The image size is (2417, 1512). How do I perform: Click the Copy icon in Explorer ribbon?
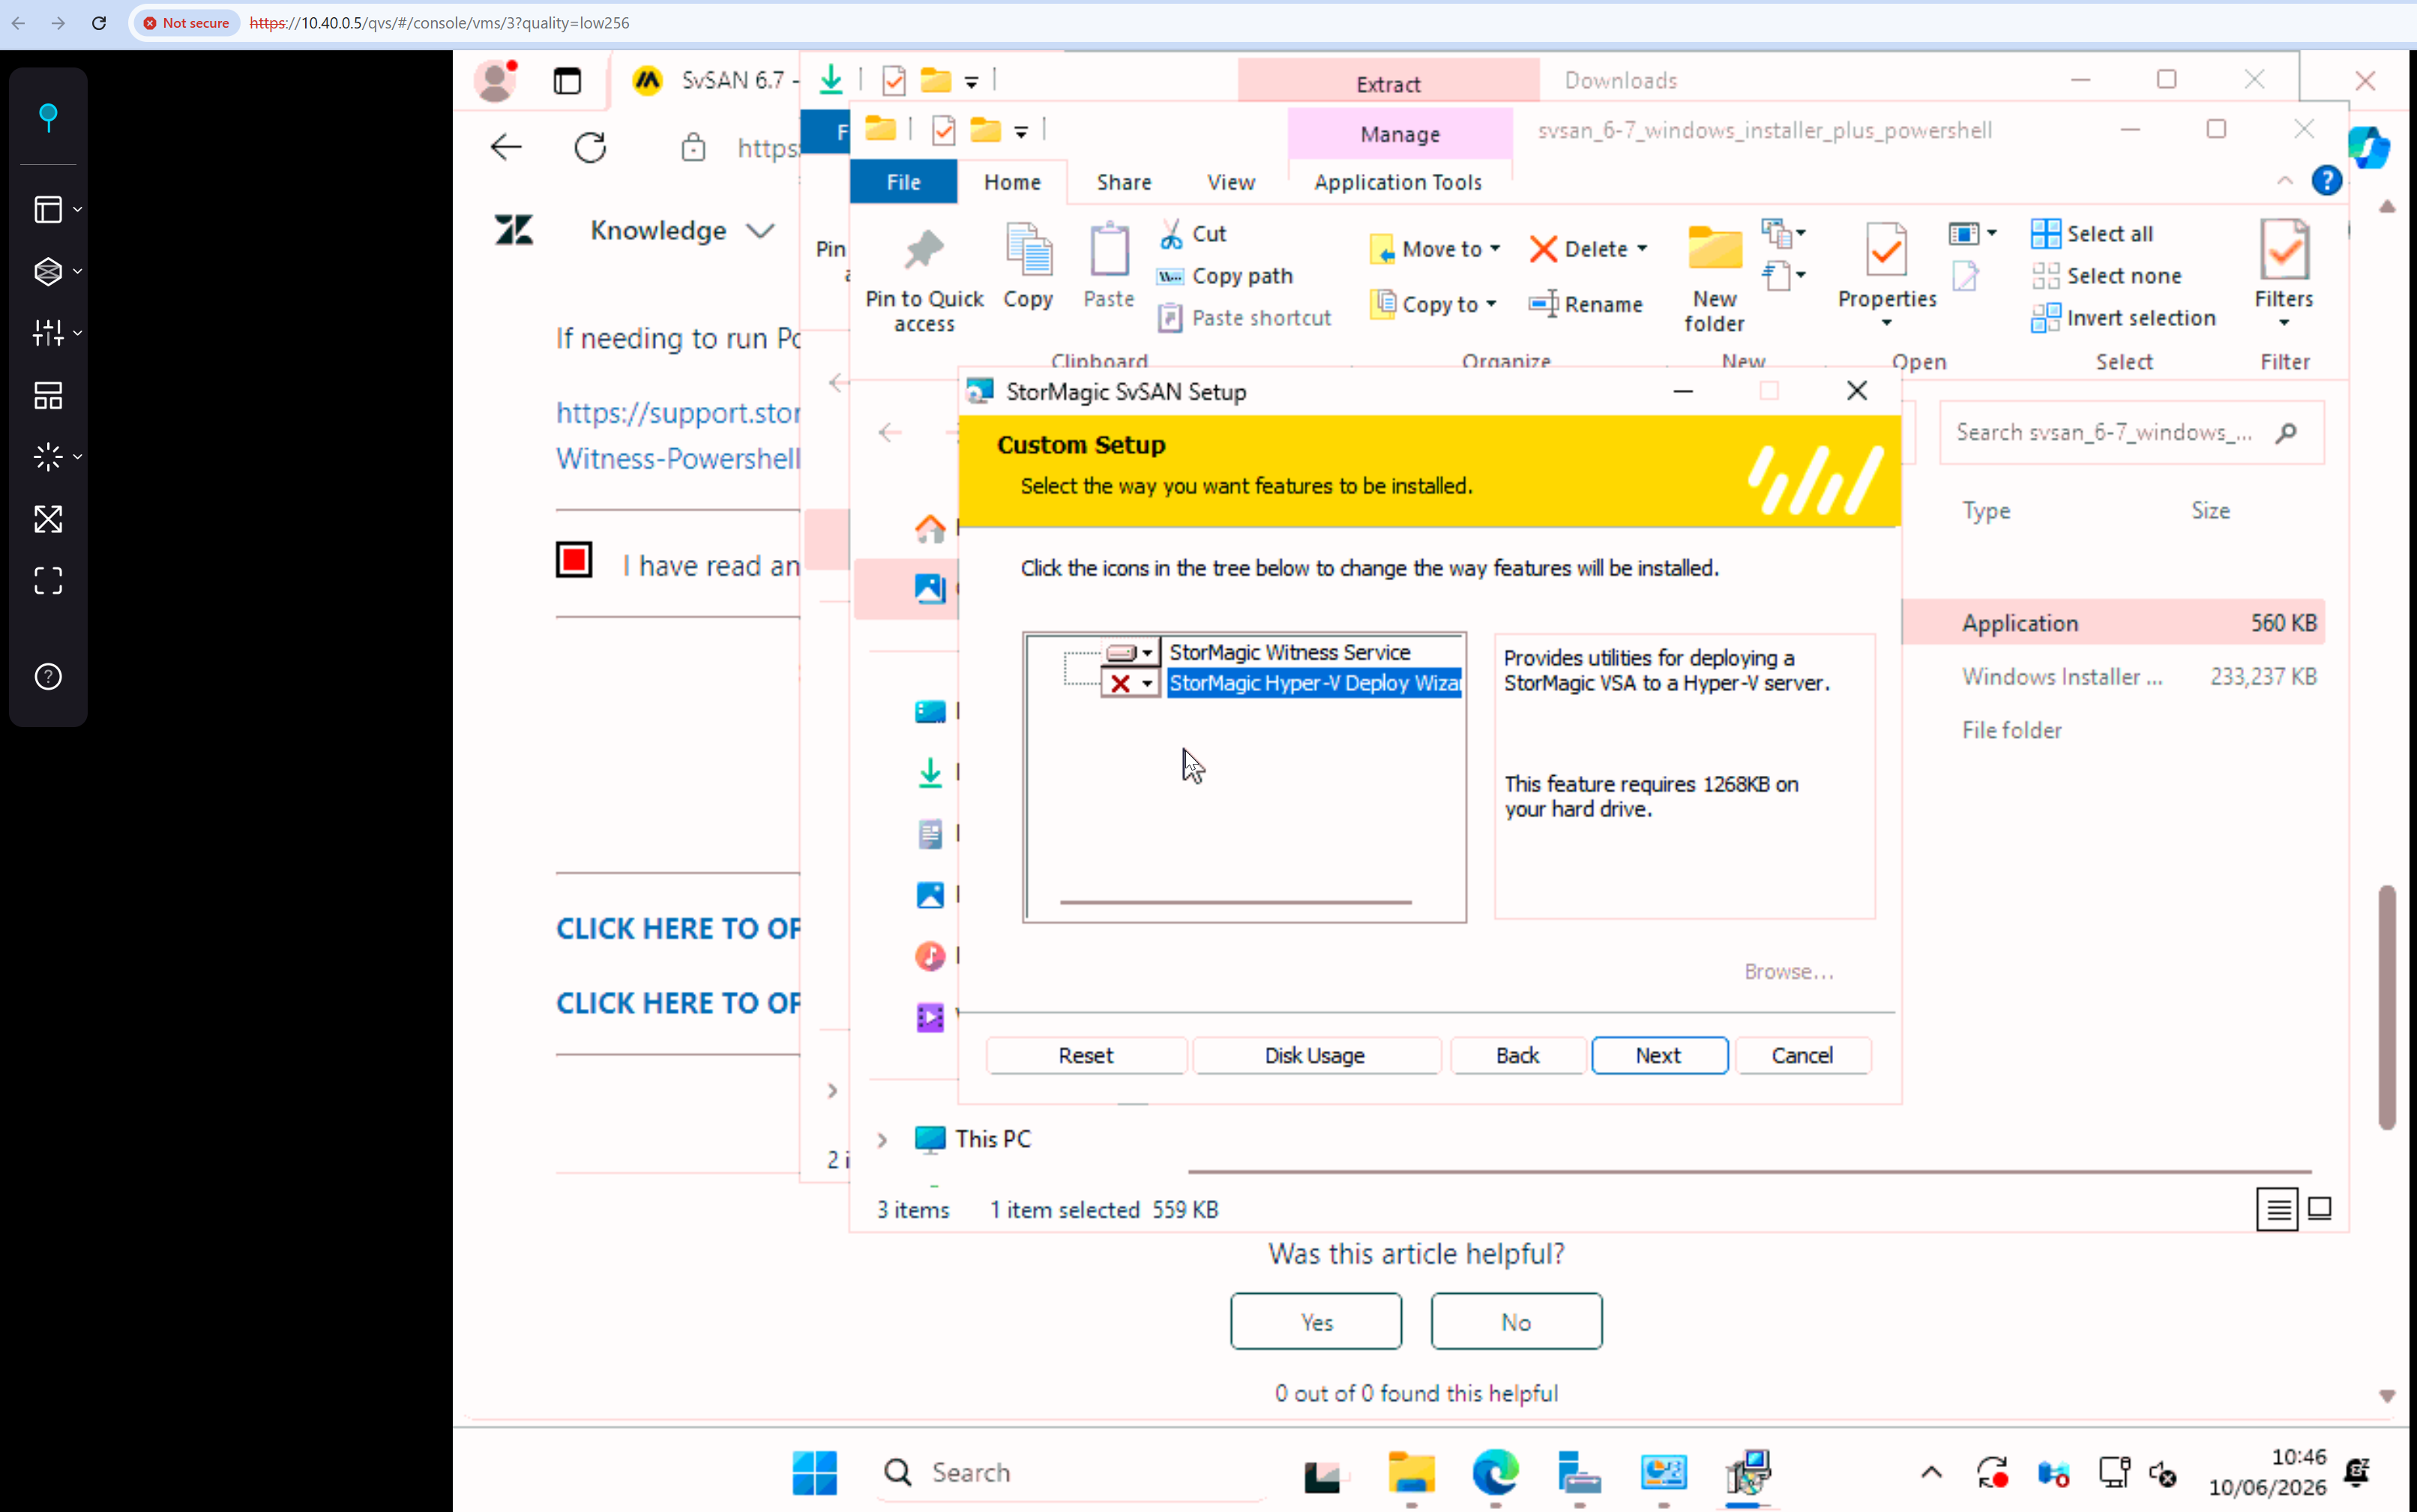(1028, 266)
